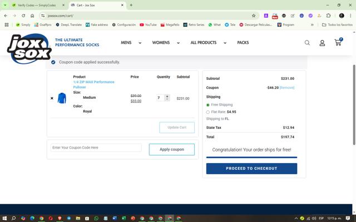Open the MENS menu item
Screen dimensions: 356x222
pos(126,43)
